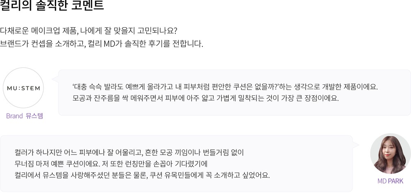Image resolution: width=411 pixels, height=196 pixels.
Task: Select the purple "Brand" word under the logo
Action: pyautogui.click(x=14, y=116)
